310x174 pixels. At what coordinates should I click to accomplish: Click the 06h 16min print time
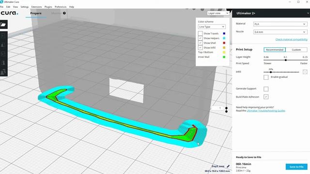pos(244,164)
